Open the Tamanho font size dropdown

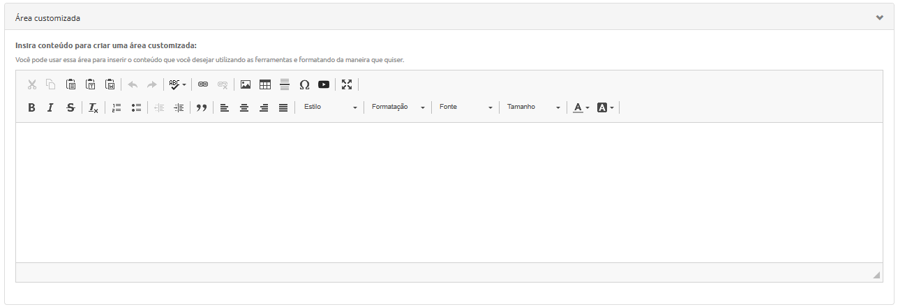point(533,107)
